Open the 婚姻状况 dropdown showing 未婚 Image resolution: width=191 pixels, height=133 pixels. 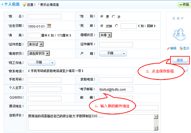(x=105, y=35)
